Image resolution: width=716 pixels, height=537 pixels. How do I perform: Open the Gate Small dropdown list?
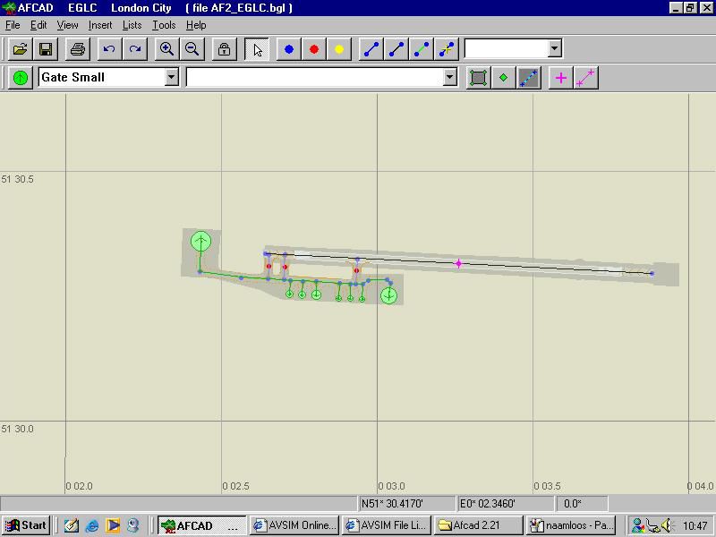pos(171,78)
